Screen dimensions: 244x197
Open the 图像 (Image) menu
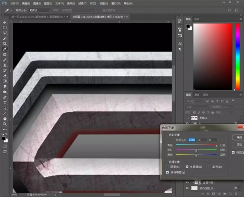[37, 3]
